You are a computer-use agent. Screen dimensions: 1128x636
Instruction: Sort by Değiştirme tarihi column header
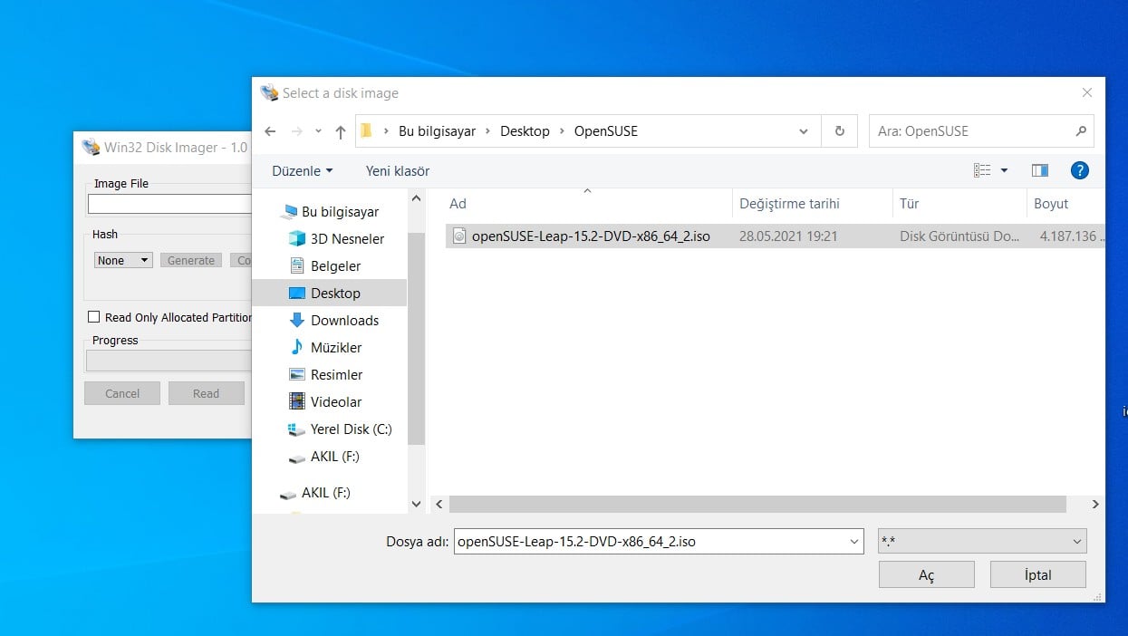pos(789,204)
